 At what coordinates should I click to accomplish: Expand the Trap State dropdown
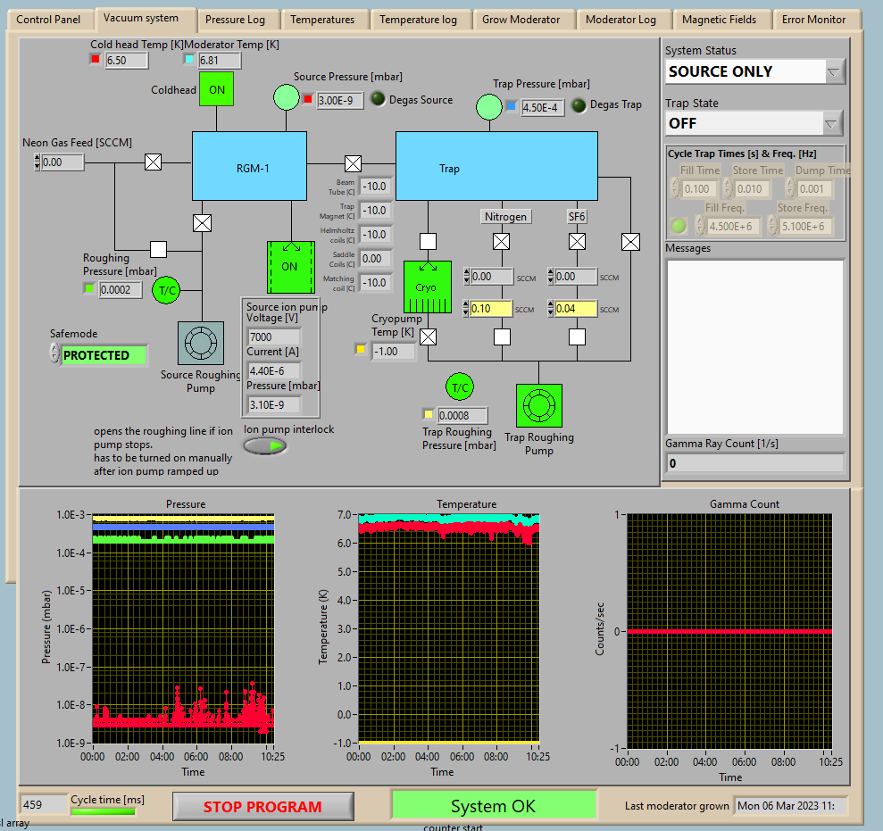[831, 123]
